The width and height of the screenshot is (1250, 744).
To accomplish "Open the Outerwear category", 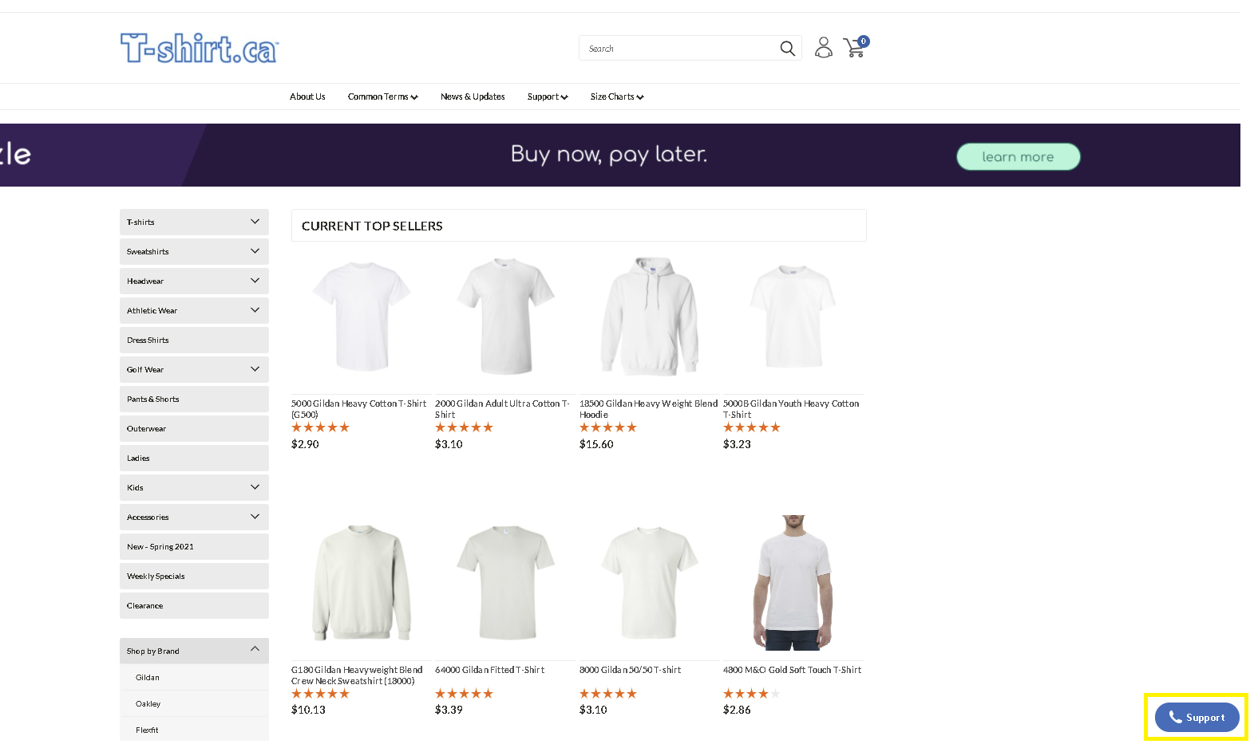I will (194, 428).
